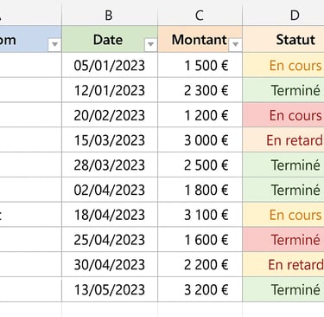Select the cell with 3 000 €

200,140
